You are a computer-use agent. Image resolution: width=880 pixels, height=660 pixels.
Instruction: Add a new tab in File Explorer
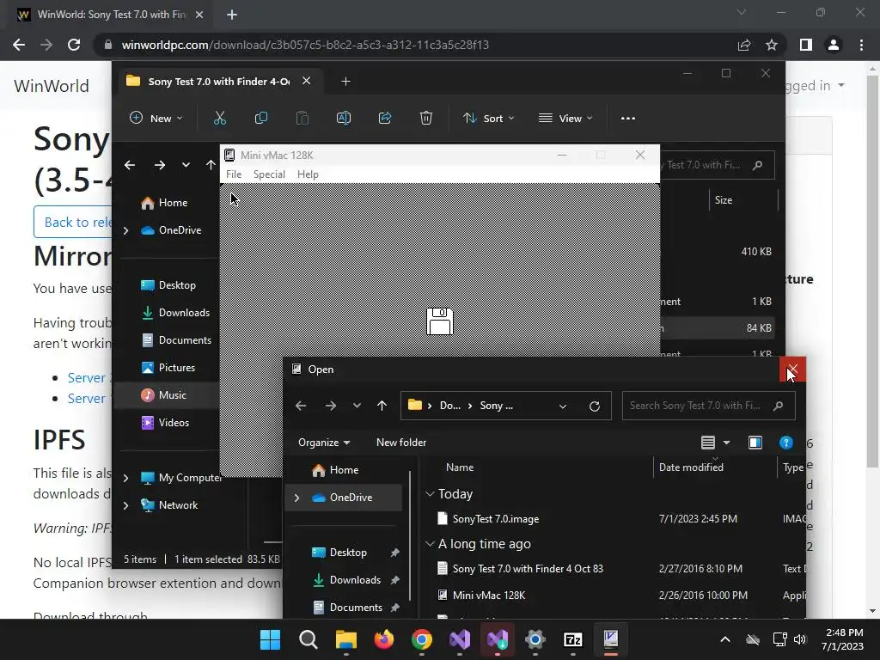pyautogui.click(x=345, y=82)
